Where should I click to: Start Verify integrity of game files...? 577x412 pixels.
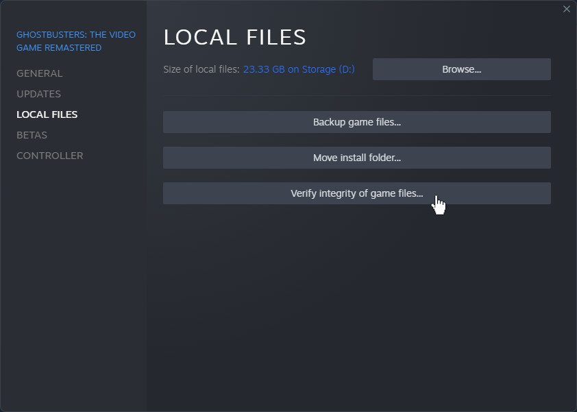click(x=357, y=193)
